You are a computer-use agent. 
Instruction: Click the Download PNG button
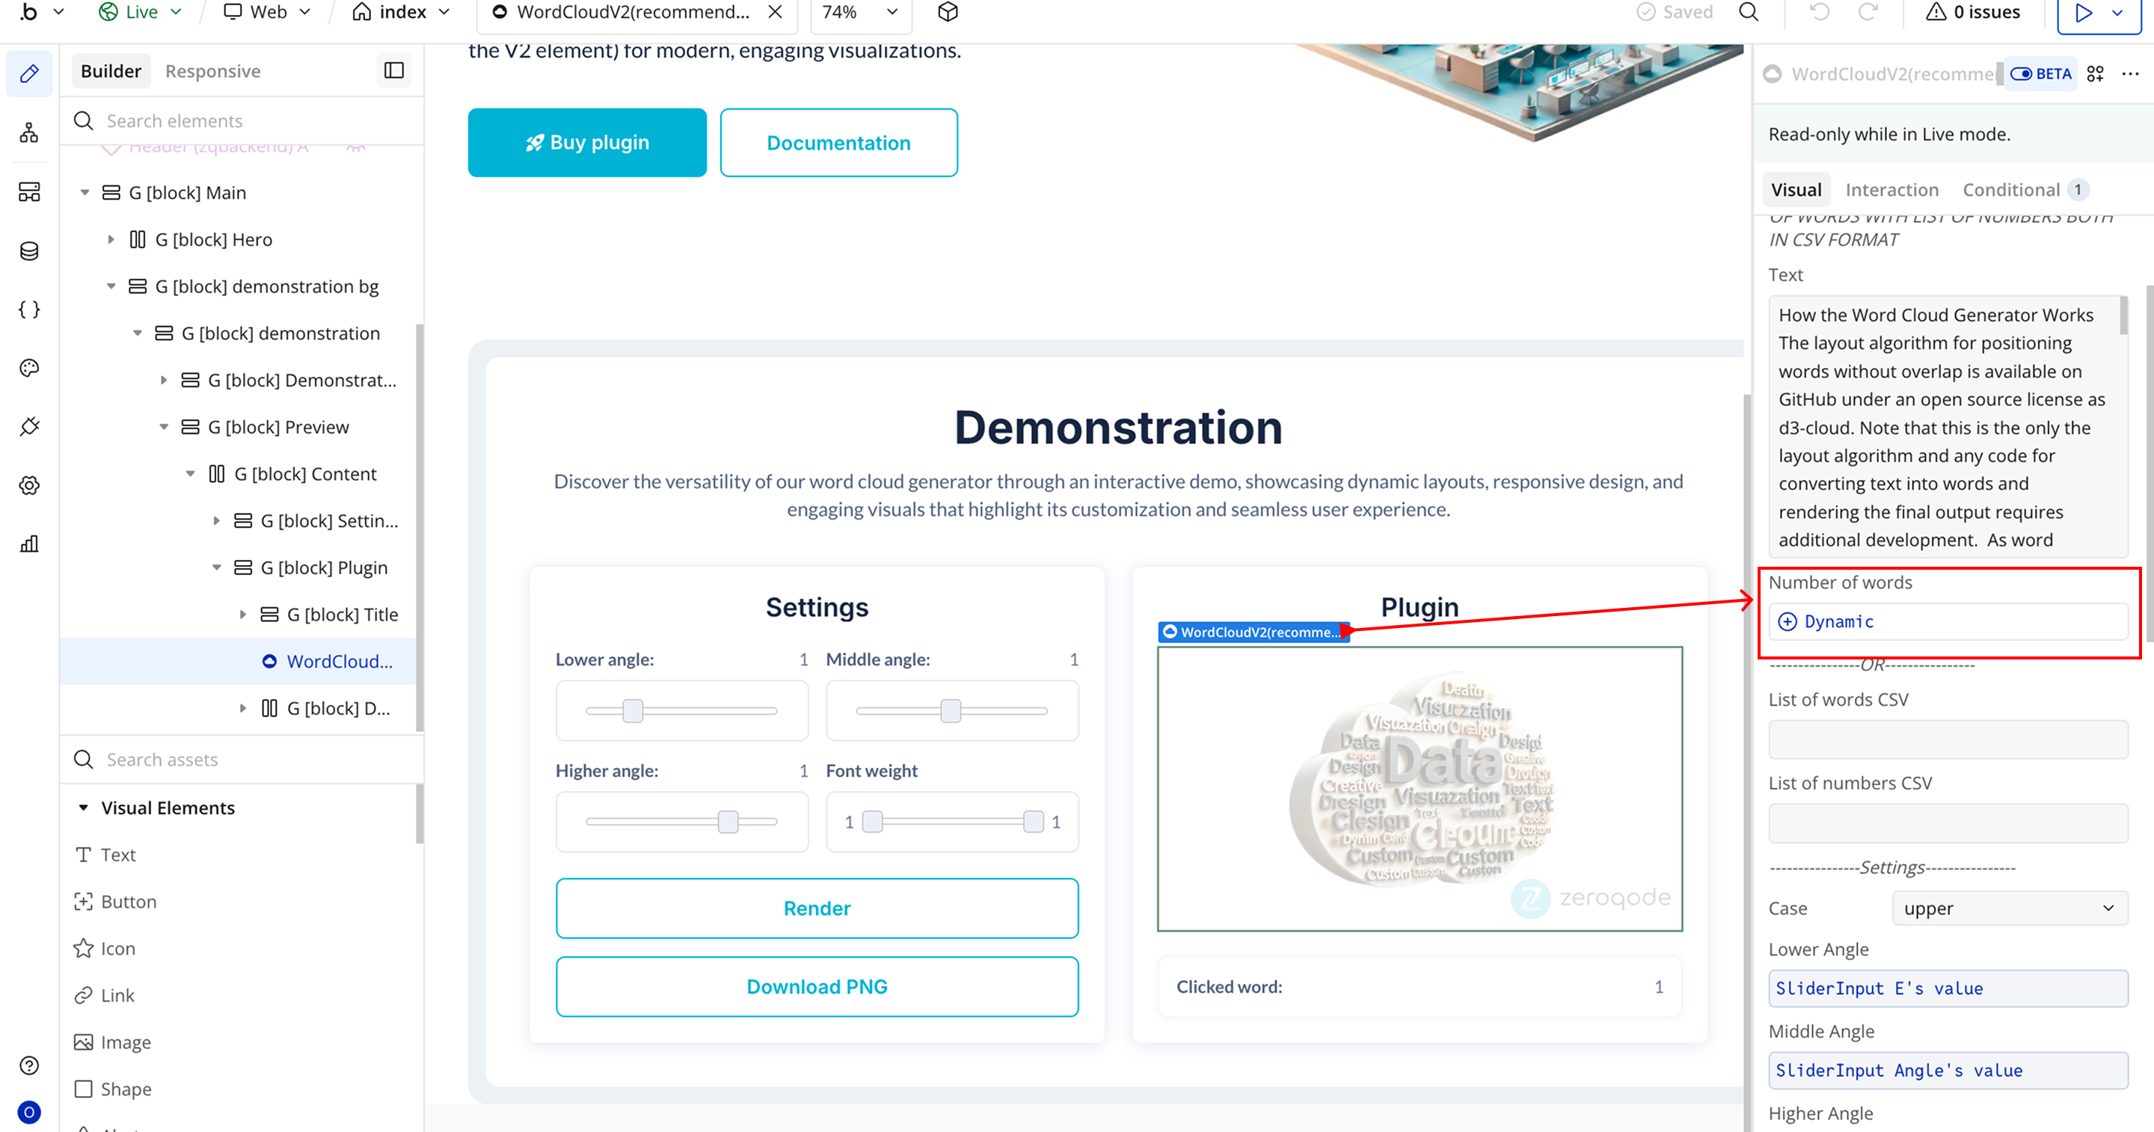(x=816, y=986)
